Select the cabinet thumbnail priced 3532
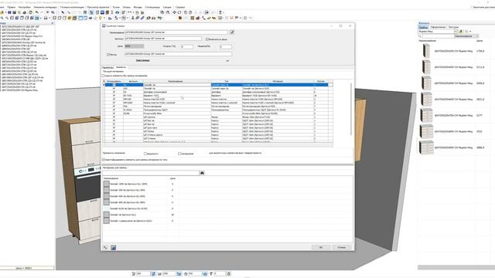The width and height of the screenshot is (495, 278). click(426, 131)
